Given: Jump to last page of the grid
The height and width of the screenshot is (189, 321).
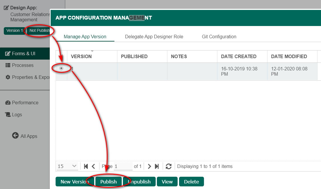Looking at the screenshot, I should coord(157,166).
